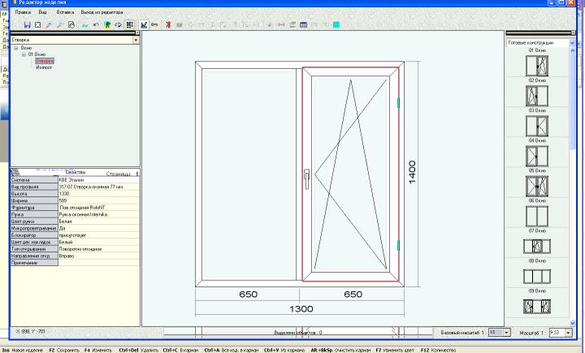The height and width of the screenshot is (353, 585).
Task: Select the 08 Окно template thumbnail
Action: coord(537,277)
